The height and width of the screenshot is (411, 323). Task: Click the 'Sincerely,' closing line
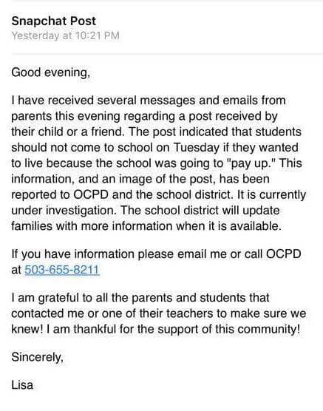coord(37,357)
